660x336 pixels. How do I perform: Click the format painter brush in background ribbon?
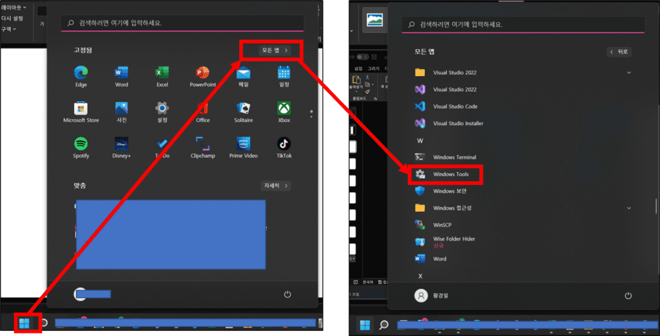point(367,92)
